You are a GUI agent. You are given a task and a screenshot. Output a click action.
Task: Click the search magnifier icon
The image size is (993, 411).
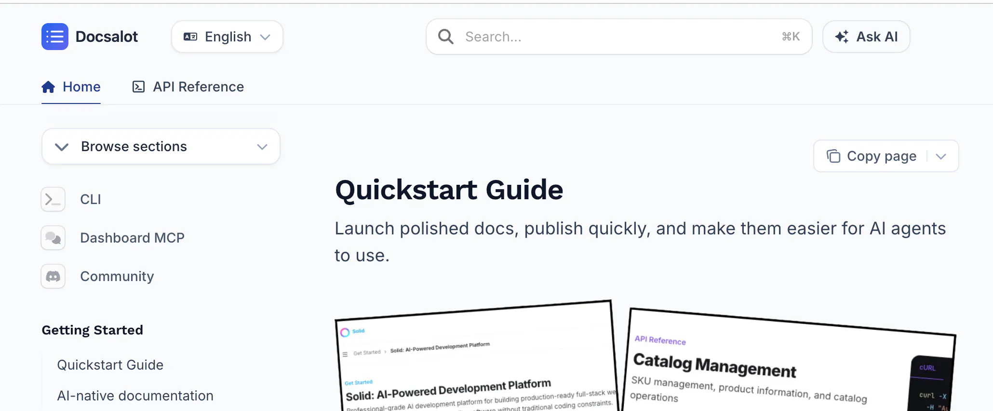446,37
